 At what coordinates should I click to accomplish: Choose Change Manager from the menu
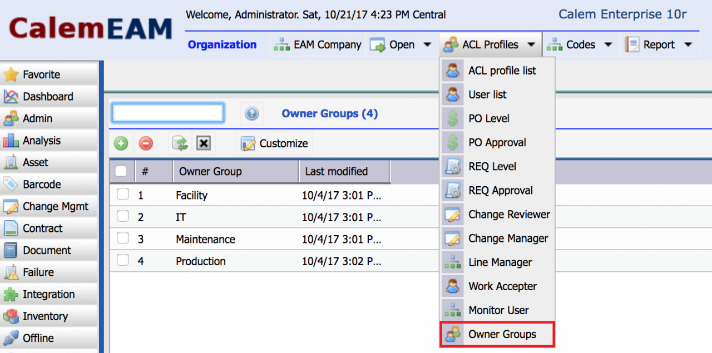point(497,238)
